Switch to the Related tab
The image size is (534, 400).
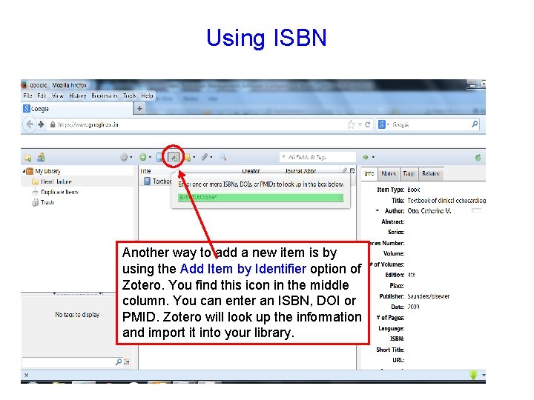pyautogui.click(x=431, y=173)
